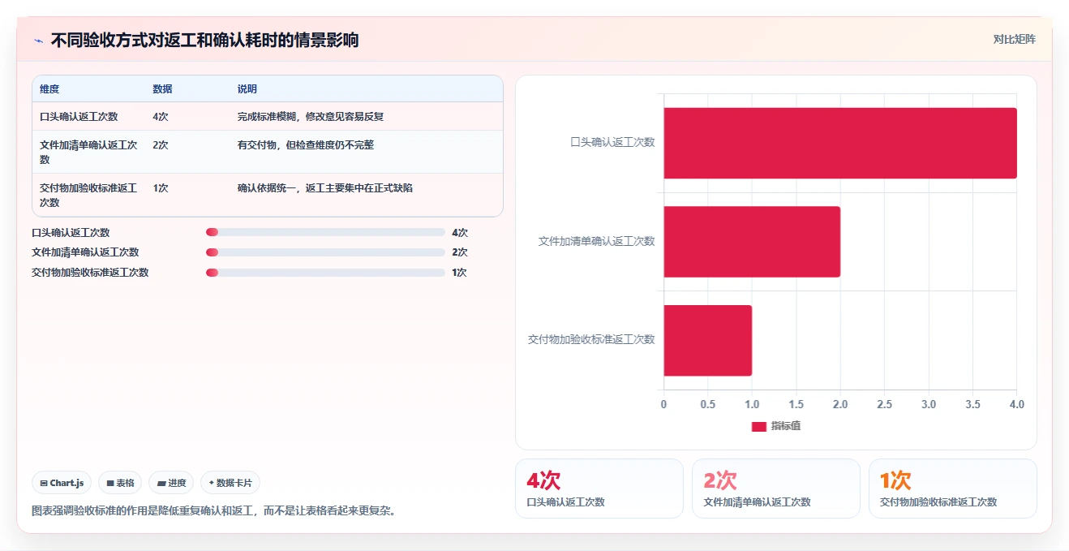Select the 表格 tag chip
This screenshot has height=551, width=1069.
[120, 483]
